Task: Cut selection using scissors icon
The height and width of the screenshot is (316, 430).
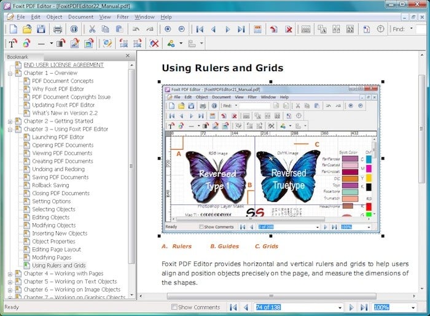Action: [x=92, y=29]
